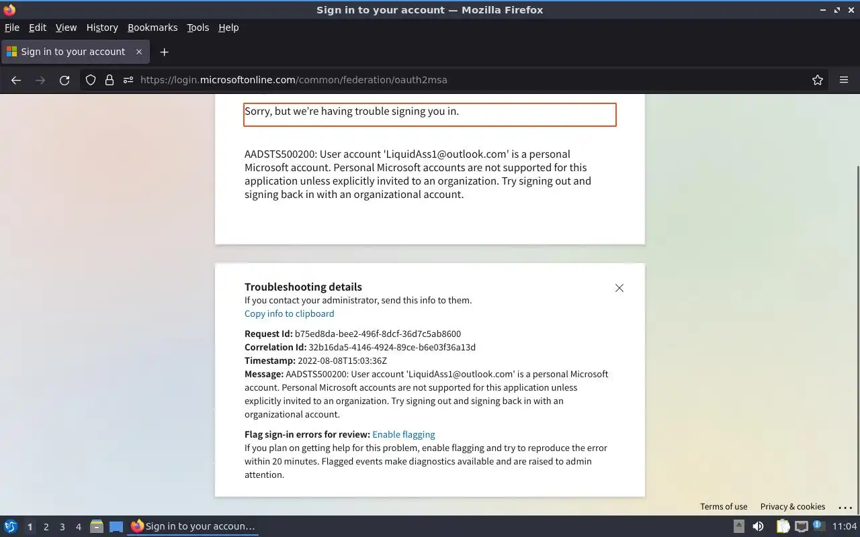
Task: Open the View menu
Action: coord(66,28)
